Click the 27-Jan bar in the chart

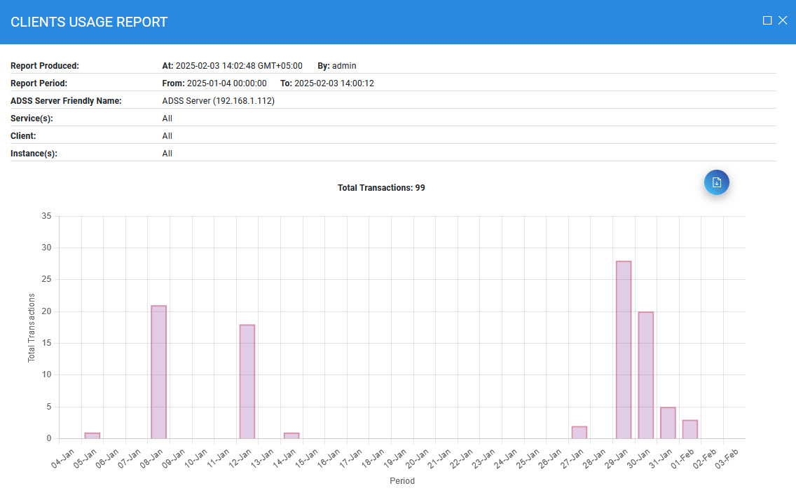[579, 432]
